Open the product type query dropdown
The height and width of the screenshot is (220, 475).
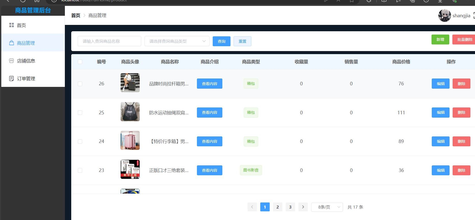click(x=177, y=41)
